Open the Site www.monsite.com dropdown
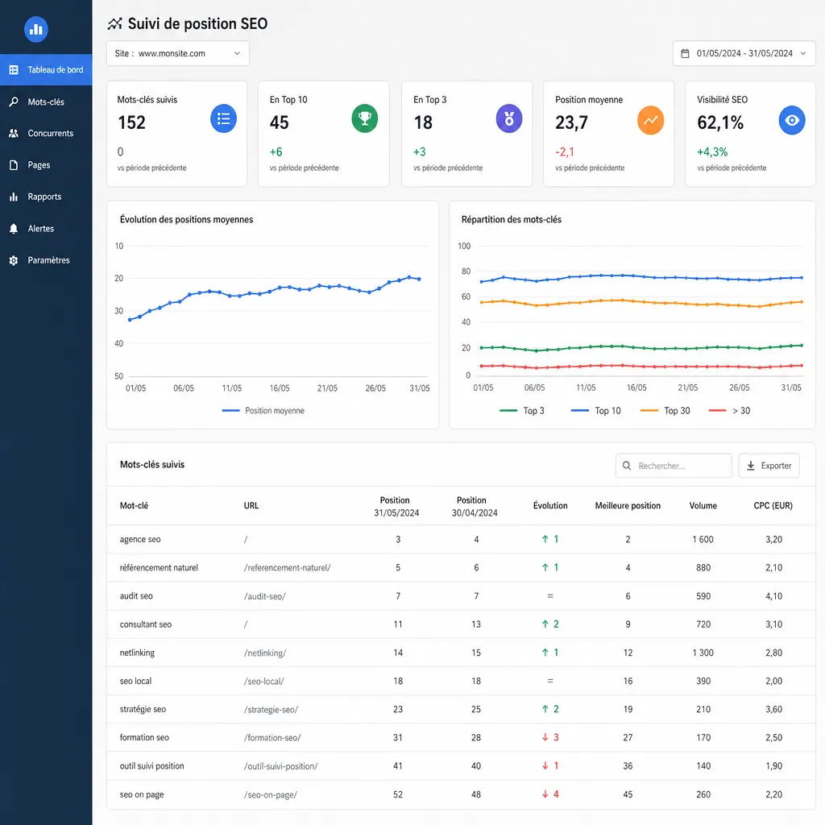 pos(178,53)
